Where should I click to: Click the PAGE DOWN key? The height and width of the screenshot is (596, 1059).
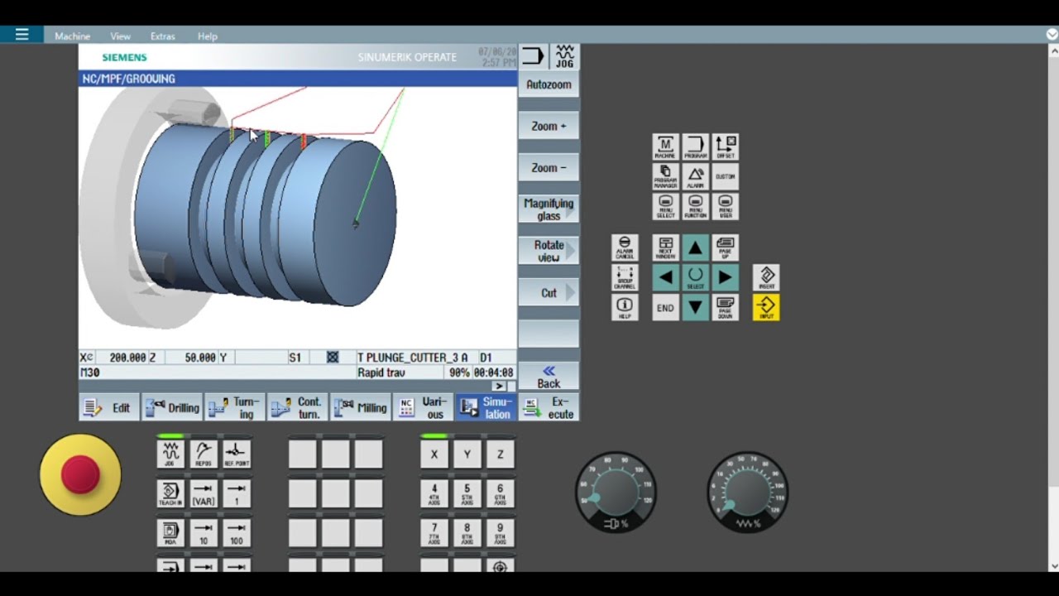pos(726,307)
